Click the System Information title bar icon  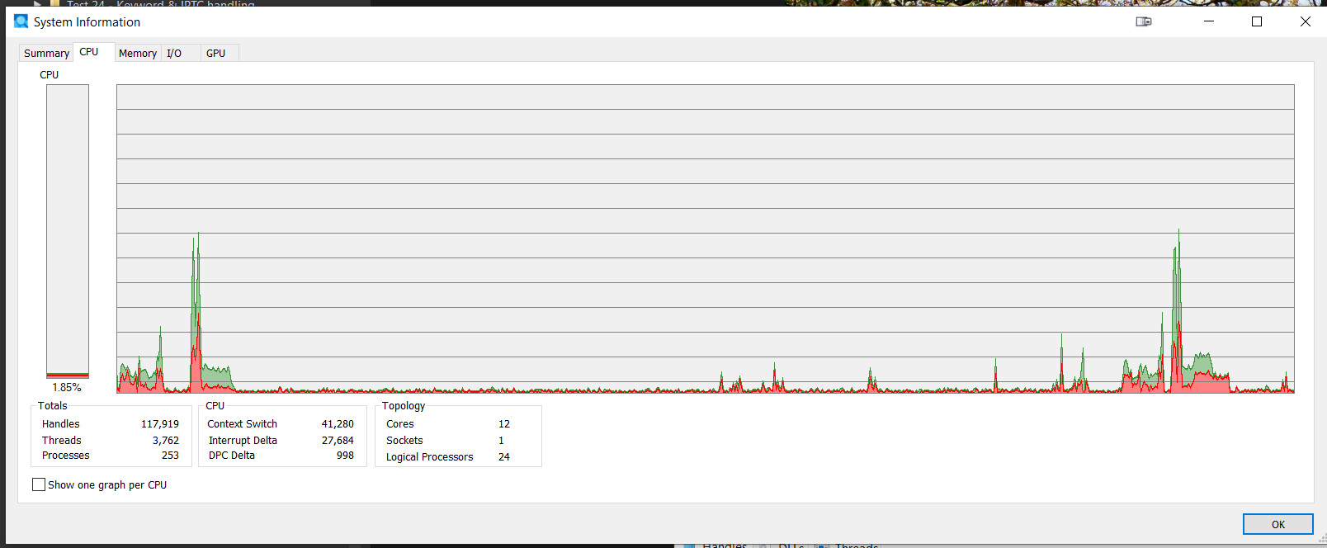point(21,21)
